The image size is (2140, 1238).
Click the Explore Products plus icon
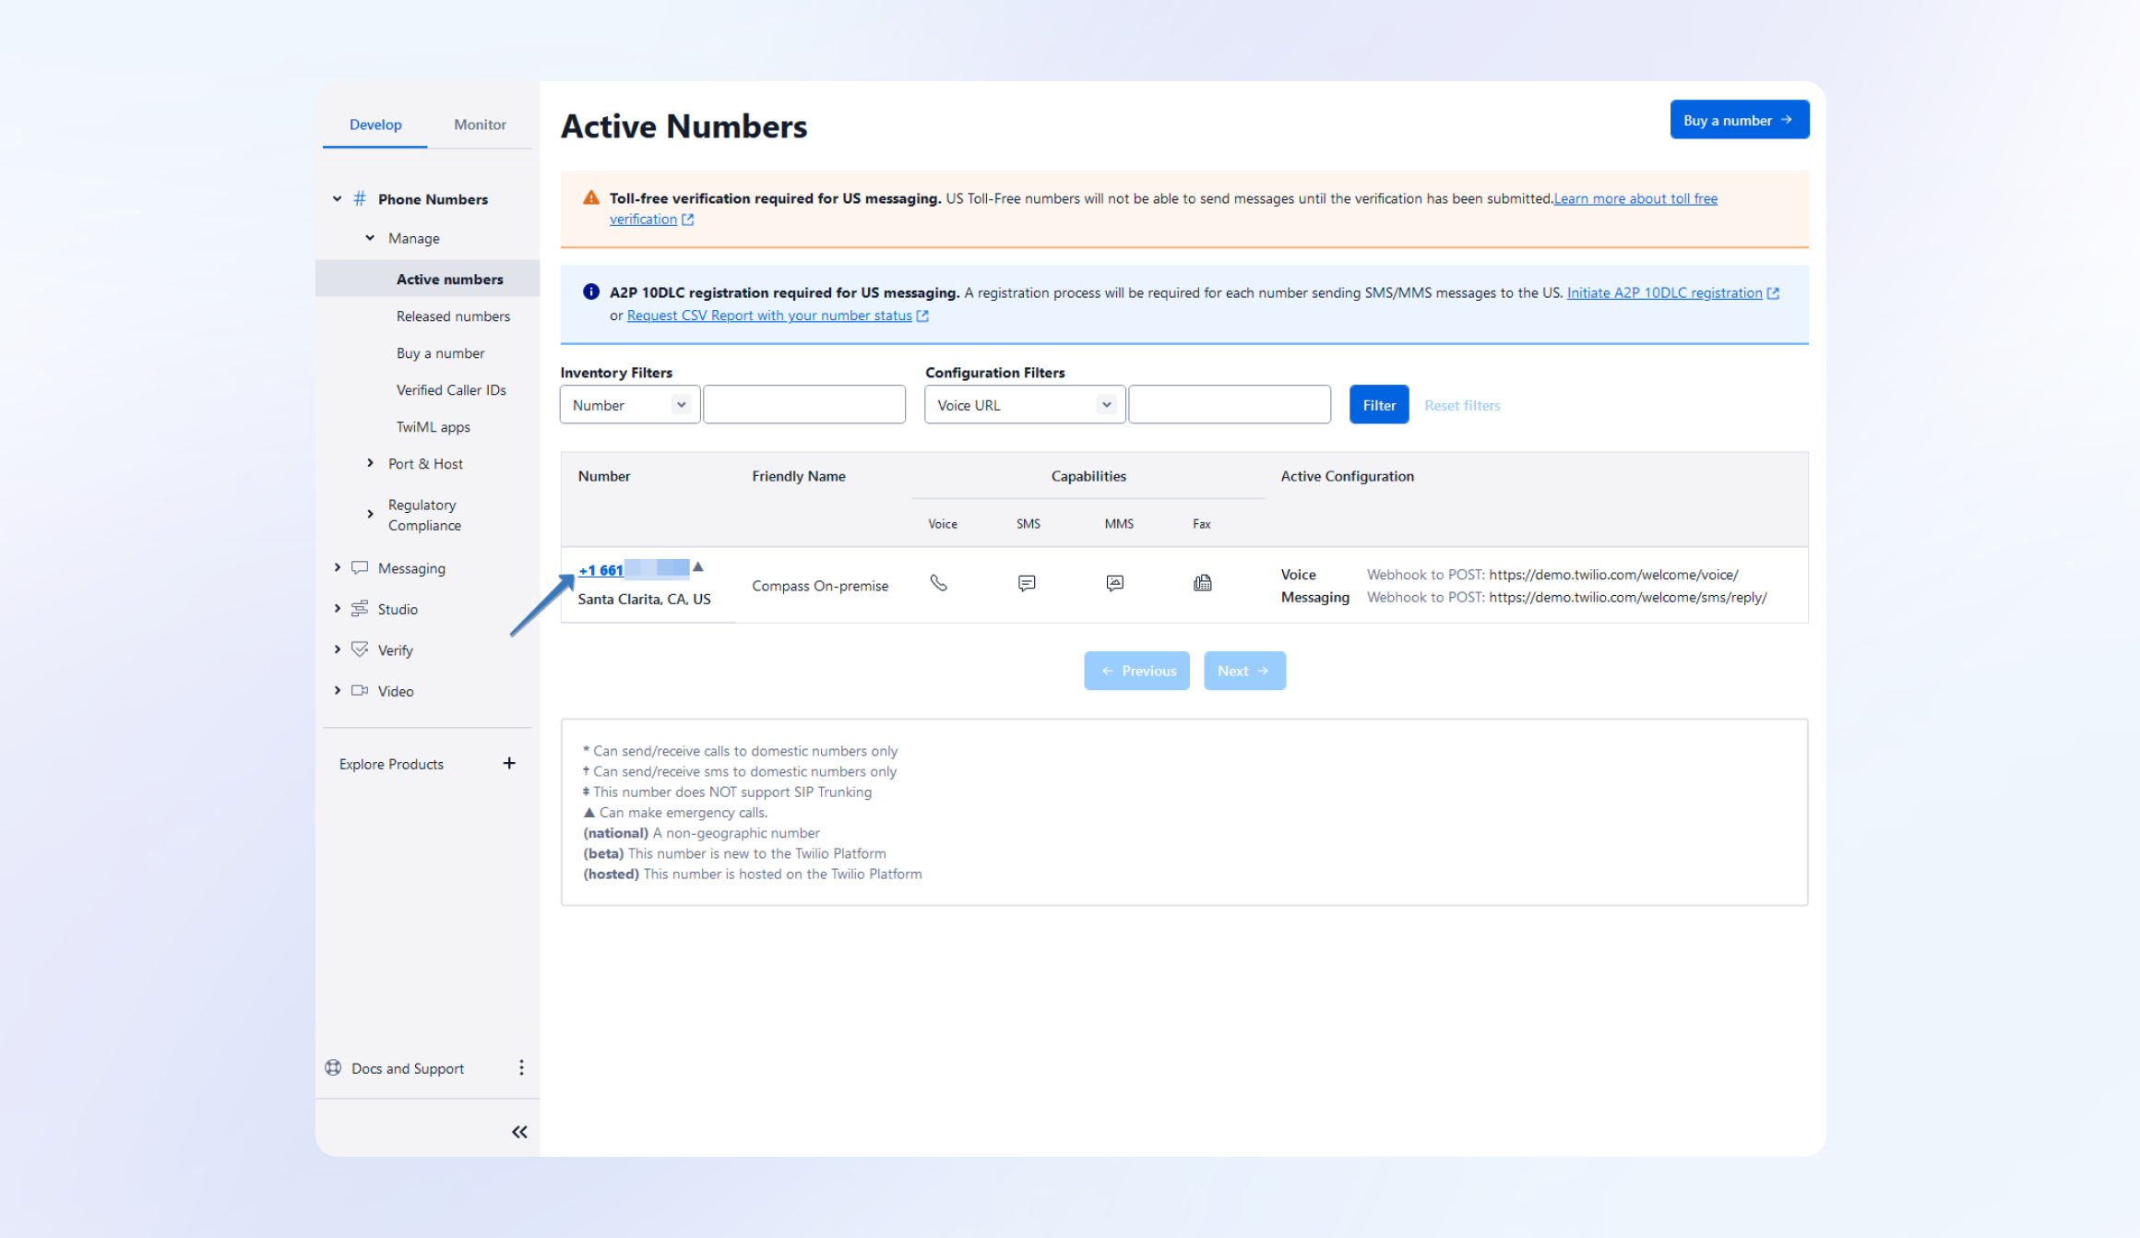(509, 763)
